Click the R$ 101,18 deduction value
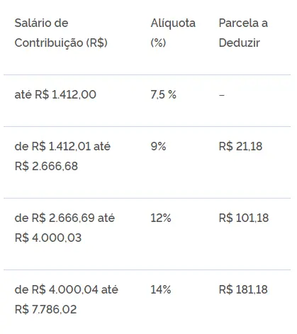 [x=244, y=218]
